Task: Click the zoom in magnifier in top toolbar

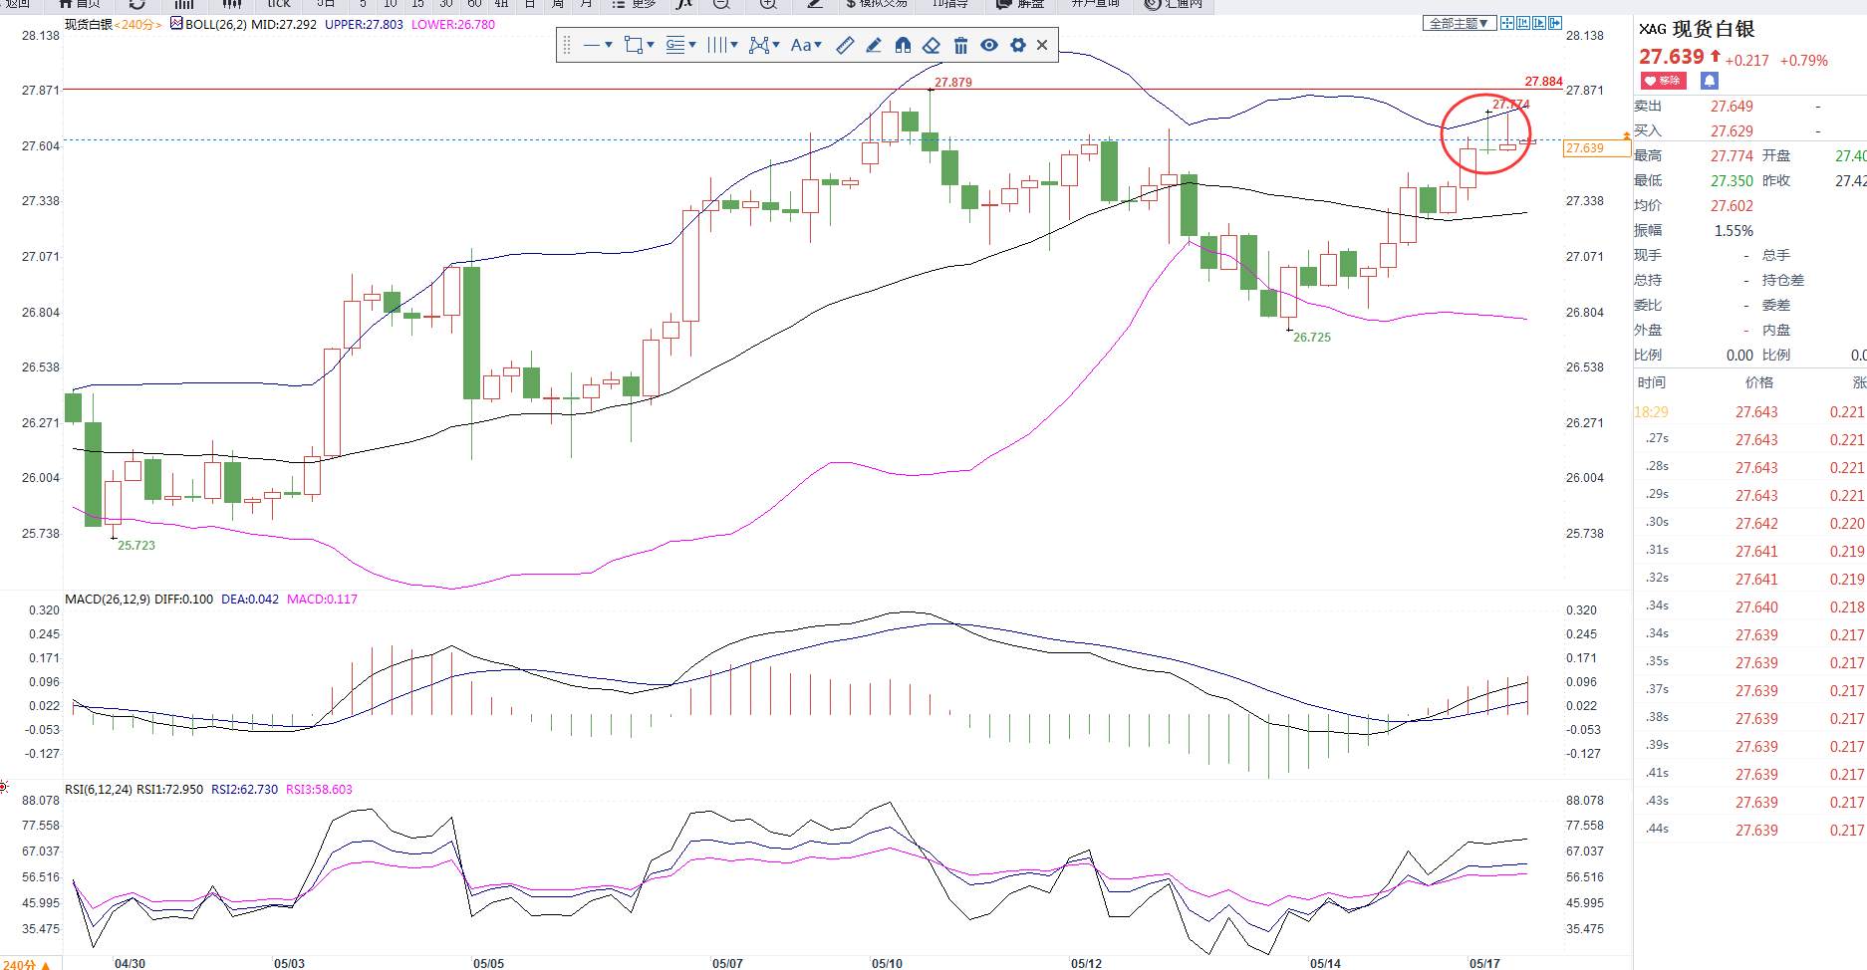Action: pyautogui.click(x=767, y=4)
